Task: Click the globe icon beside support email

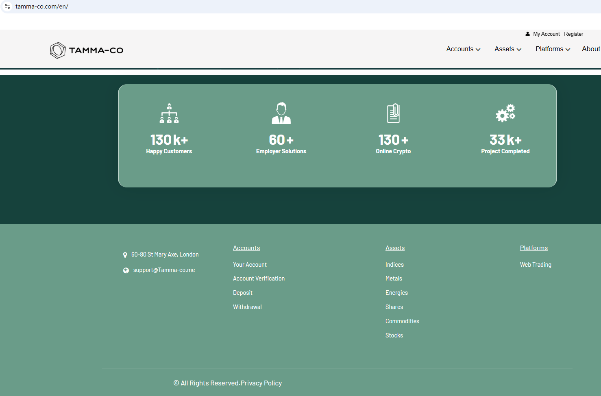Action: pyautogui.click(x=126, y=270)
